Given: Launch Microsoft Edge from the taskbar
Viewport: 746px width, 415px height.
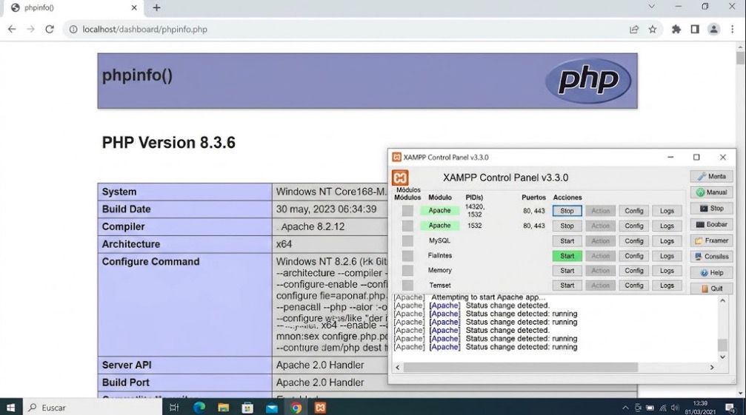Looking at the screenshot, I should 199,408.
